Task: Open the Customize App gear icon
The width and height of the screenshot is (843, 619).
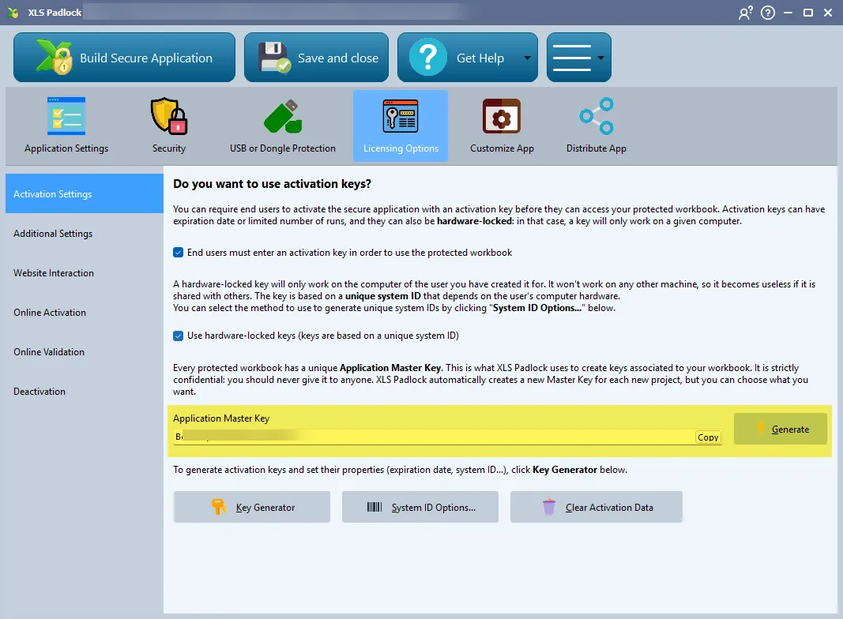Action: tap(502, 116)
